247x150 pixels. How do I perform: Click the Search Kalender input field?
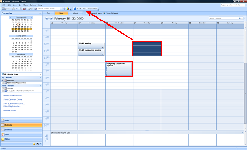[x=224, y=19]
